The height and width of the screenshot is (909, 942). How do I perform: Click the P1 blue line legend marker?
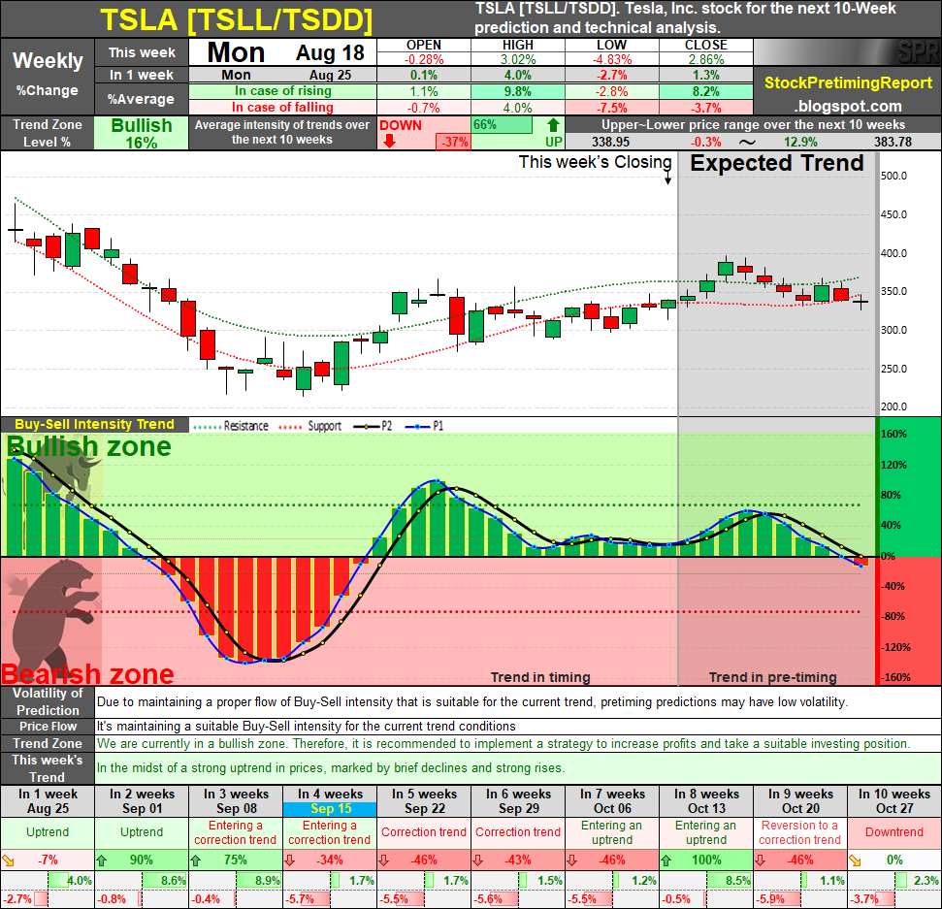pos(417,427)
